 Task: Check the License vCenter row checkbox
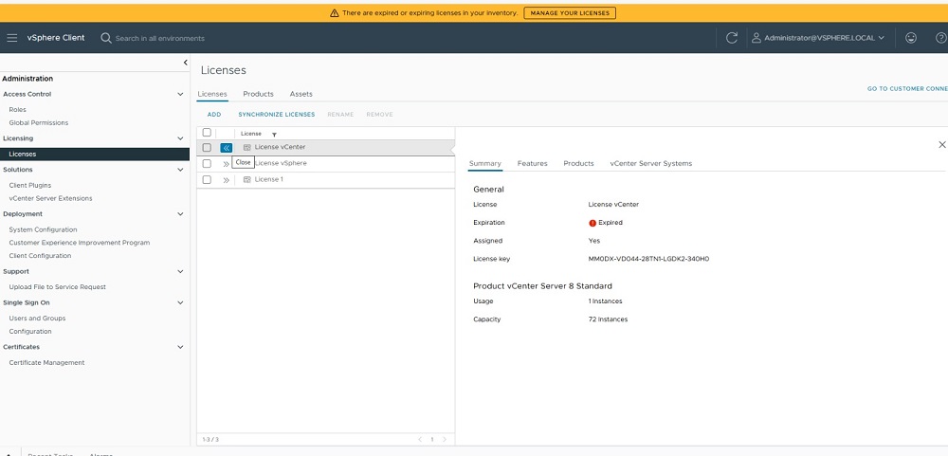(x=207, y=148)
